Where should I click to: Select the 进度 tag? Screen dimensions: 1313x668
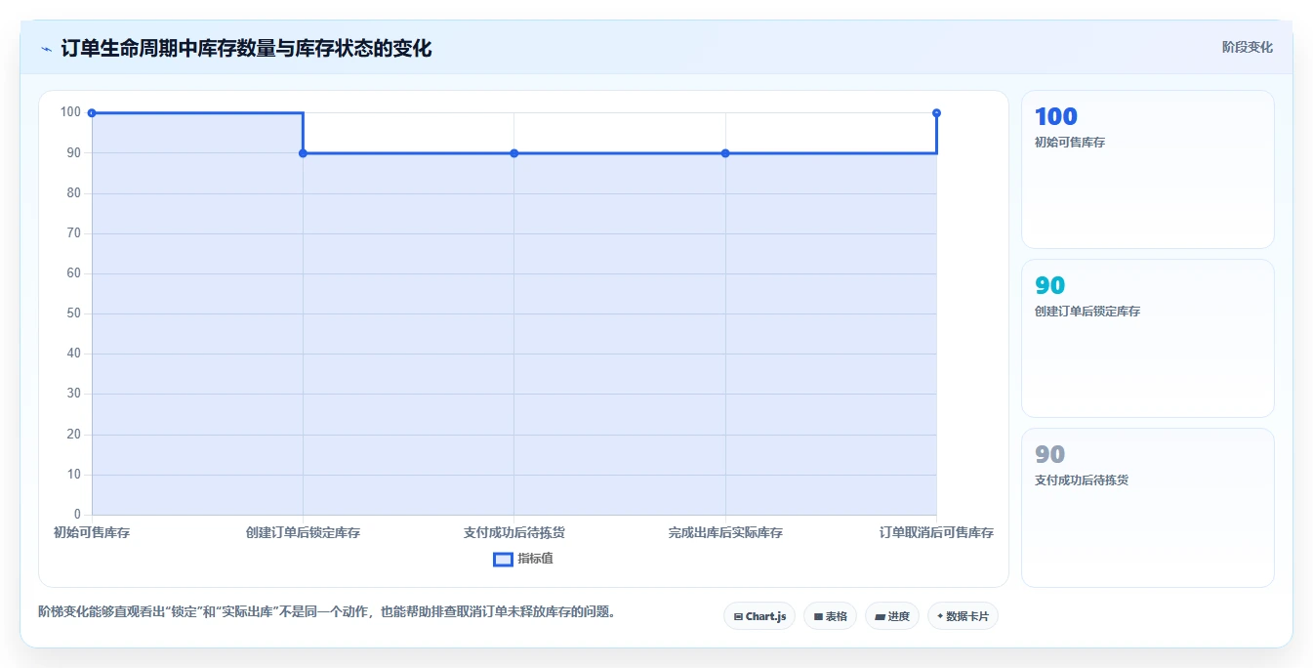(x=892, y=616)
